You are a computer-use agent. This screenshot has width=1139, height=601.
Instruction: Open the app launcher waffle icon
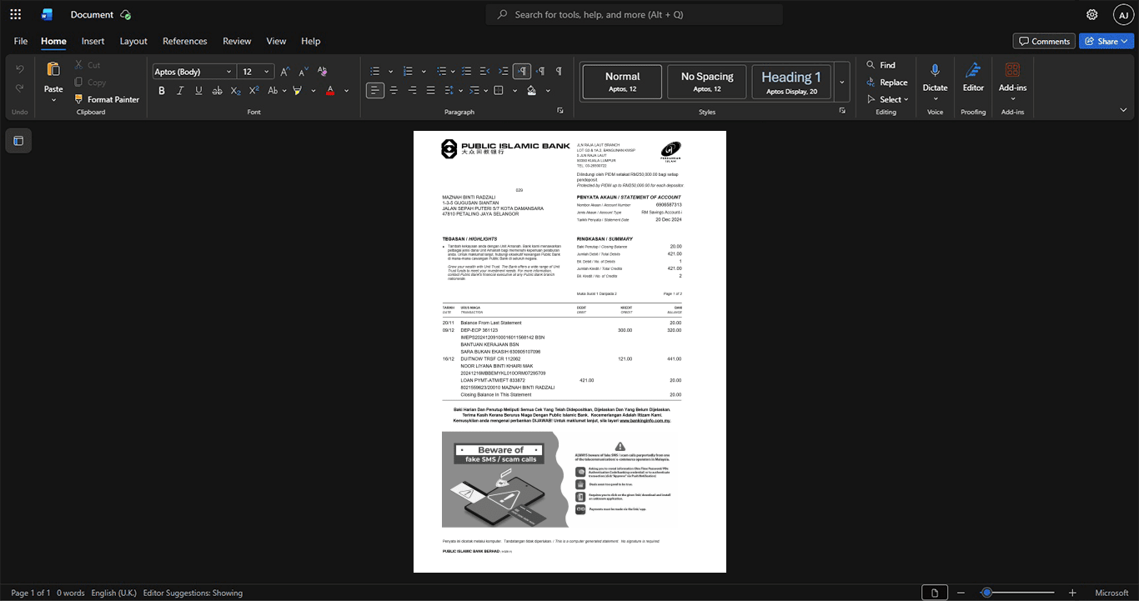[x=15, y=14]
